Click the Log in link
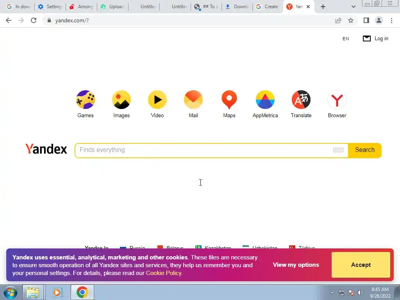The height and width of the screenshot is (300, 400). point(381,39)
